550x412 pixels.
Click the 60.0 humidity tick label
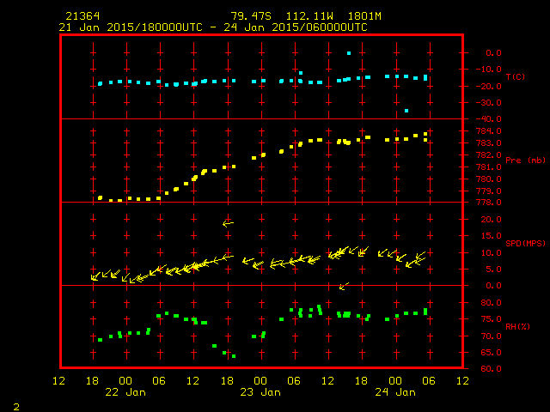click(491, 368)
